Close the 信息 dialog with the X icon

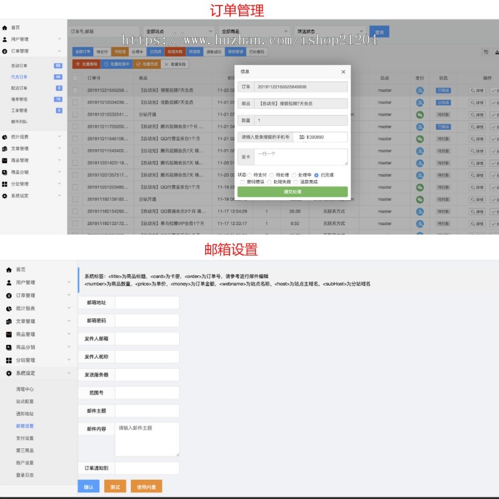tap(343, 72)
